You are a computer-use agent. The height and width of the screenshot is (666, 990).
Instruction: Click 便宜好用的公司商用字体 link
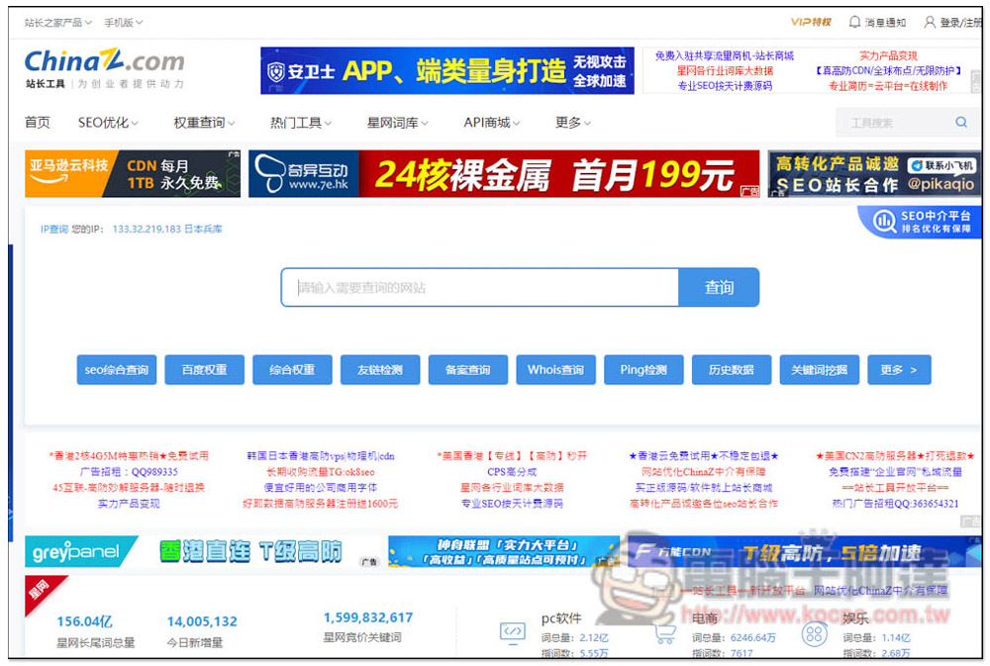(x=321, y=487)
